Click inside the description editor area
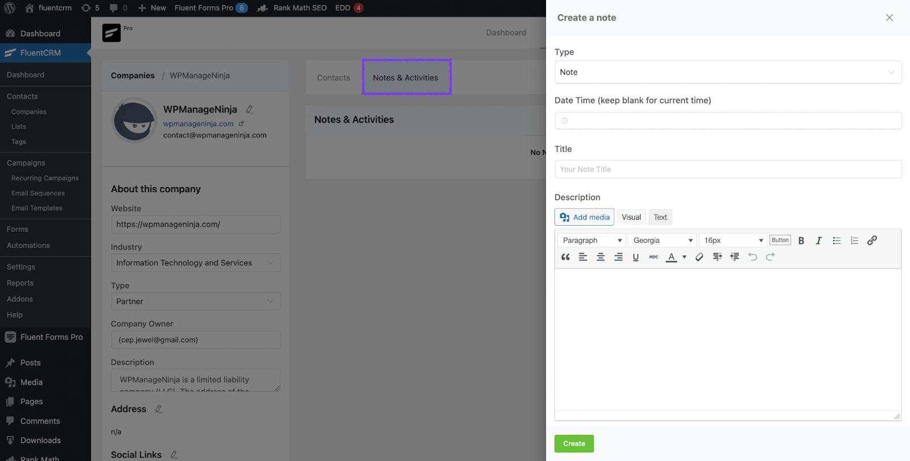Image resolution: width=910 pixels, height=461 pixels. tap(728, 339)
